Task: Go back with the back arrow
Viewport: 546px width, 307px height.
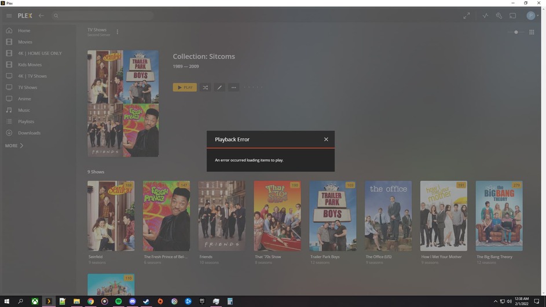Action: coord(41,16)
